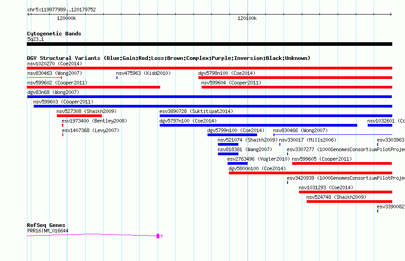Select the nsv1031293 (Coe2014) label
The image size is (405, 261).
[326, 187]
